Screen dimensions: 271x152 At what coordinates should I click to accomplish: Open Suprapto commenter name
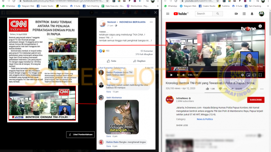tap(111, 85)
